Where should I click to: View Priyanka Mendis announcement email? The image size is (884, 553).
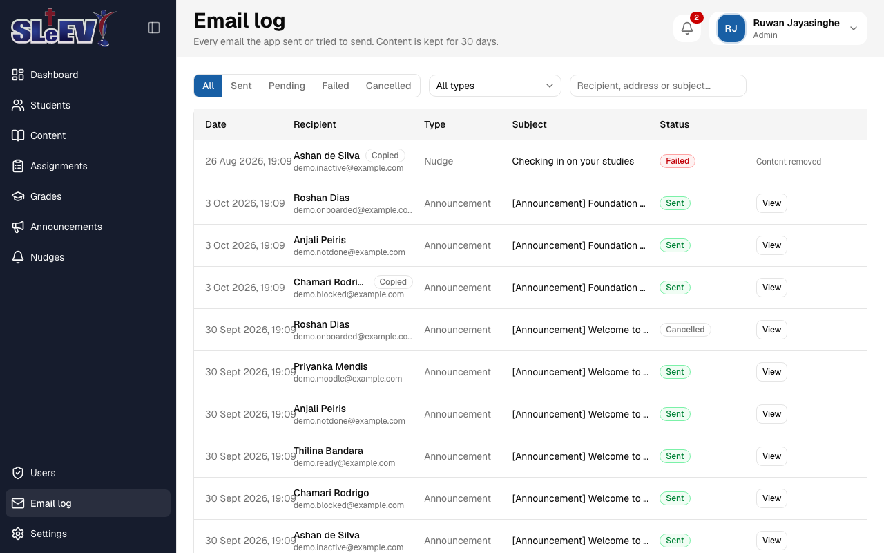click(771, 372)
